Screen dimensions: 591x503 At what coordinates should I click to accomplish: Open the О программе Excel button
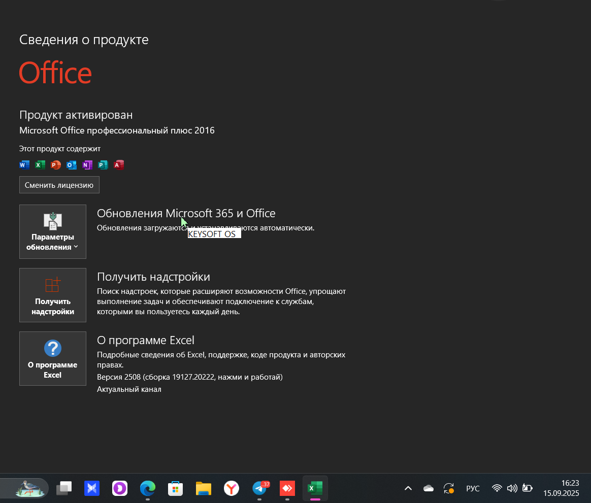pyautogui.click(x=53, y=358)
